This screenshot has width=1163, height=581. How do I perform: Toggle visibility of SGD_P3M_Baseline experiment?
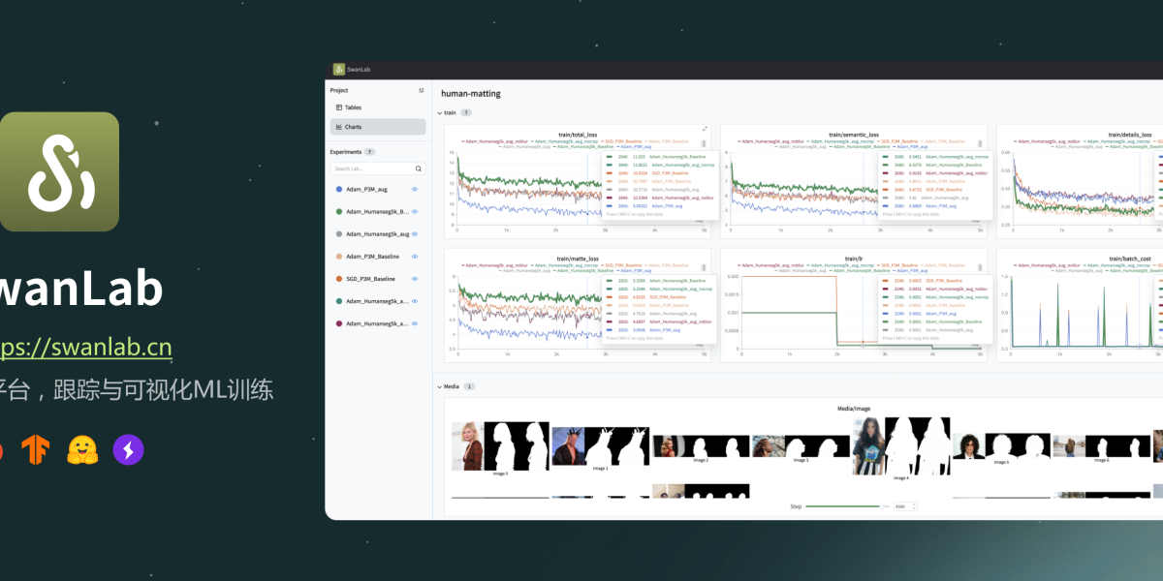coord(415,279)
